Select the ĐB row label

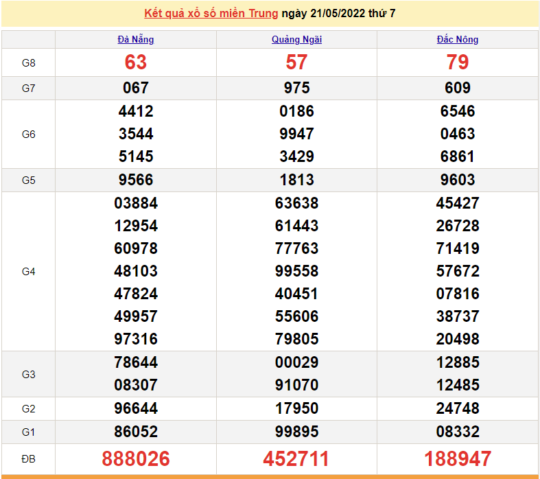(x=28, y=458)
